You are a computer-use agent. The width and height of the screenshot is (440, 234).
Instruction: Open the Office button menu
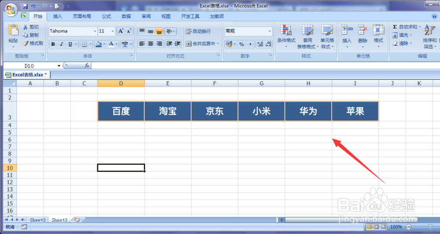11,10
